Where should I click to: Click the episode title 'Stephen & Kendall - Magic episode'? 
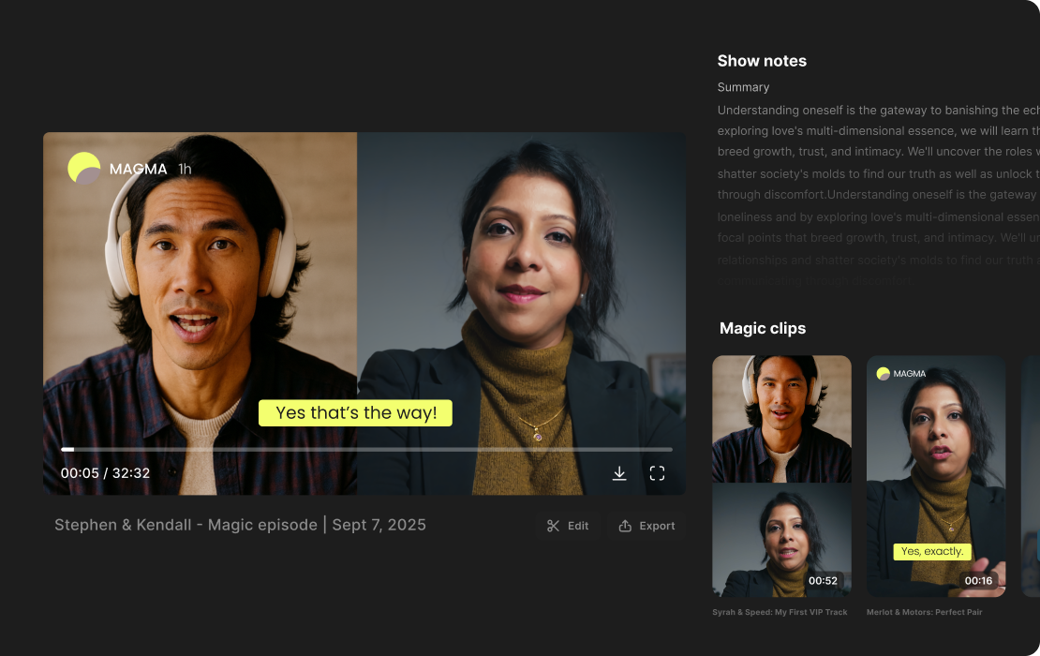186,525
